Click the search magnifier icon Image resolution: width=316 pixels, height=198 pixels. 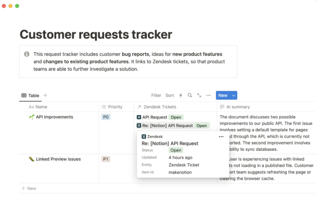coord(190,95)
